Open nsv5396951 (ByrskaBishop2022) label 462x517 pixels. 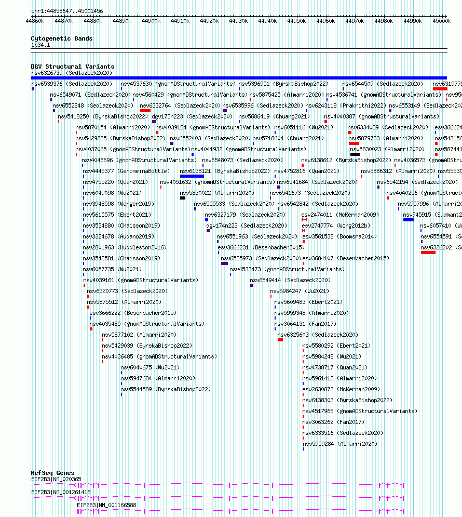pyautogui.click(x=283, y=84)
